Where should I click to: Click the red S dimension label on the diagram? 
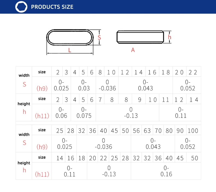pos(99,37)
